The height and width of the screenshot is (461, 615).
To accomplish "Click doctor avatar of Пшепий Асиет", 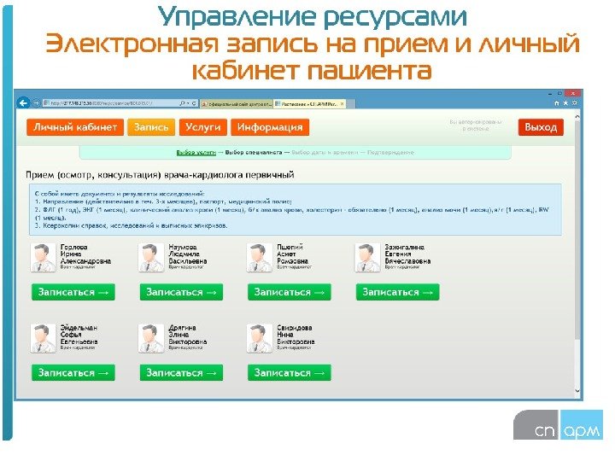I will (x=260, y=258).
